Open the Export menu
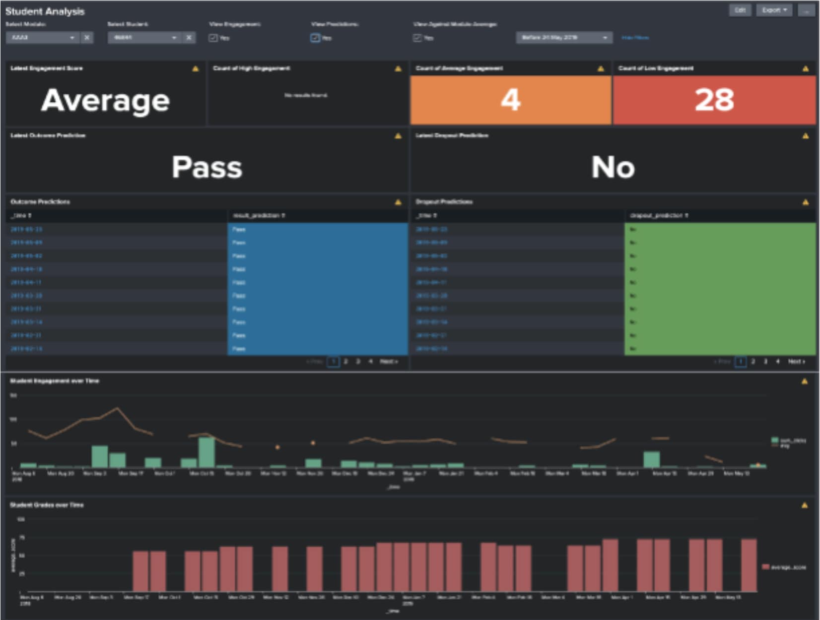The image size is (820, 620). click(x=773, y=10)
